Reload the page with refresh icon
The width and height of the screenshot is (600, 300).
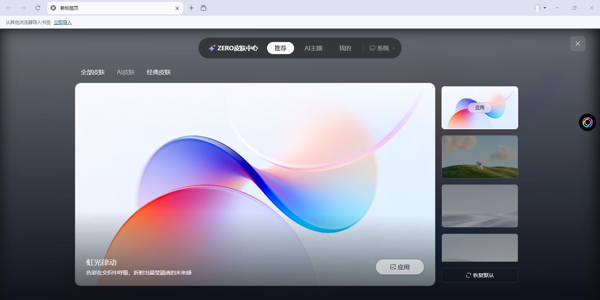(x=38, y=8)
